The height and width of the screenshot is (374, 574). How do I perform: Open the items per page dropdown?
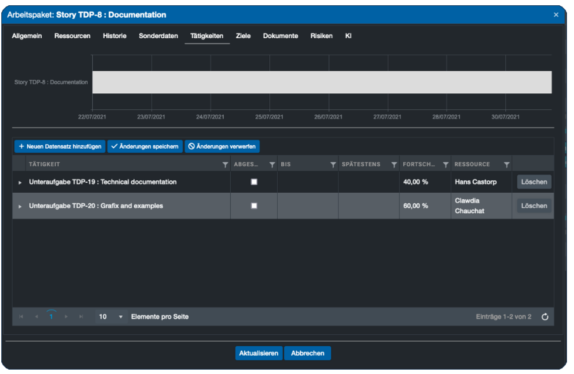[121, 317]
